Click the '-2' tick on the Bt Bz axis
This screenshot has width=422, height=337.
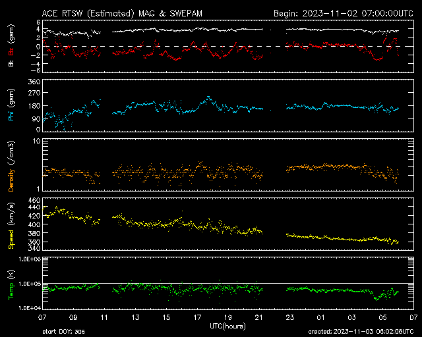[35, 55]
